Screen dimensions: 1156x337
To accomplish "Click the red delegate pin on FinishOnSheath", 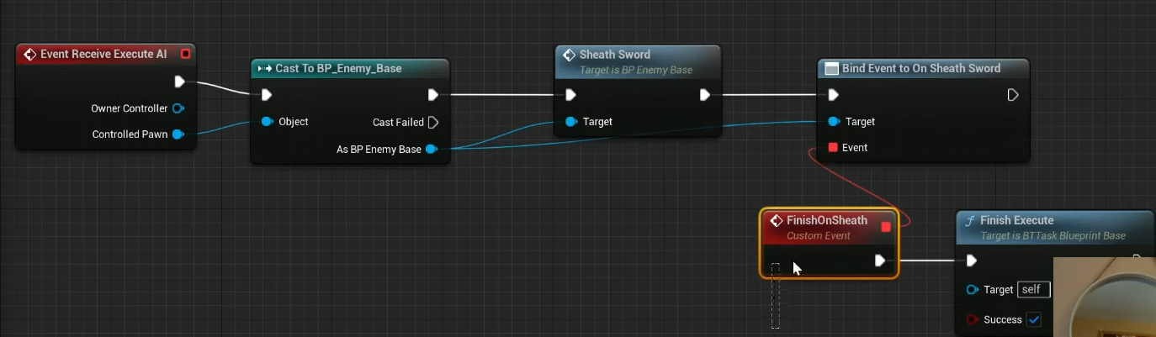I will tap(885, 227).
